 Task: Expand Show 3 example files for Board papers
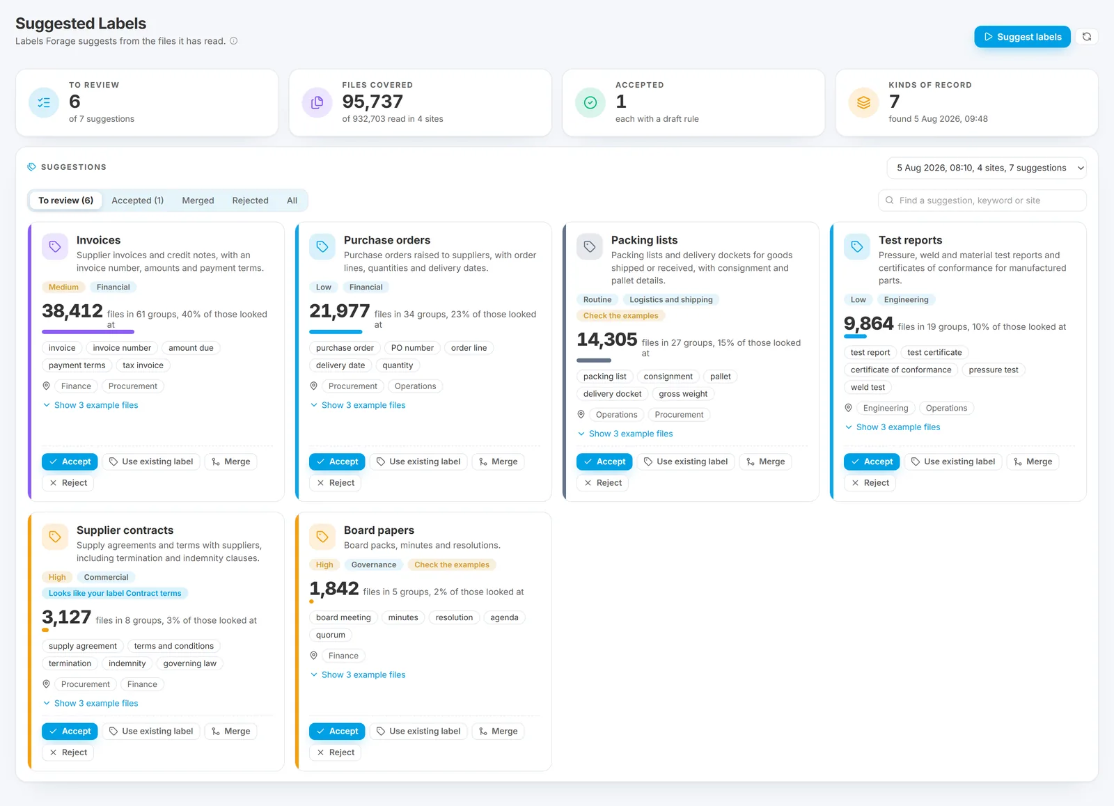click(x=358, y=675)
